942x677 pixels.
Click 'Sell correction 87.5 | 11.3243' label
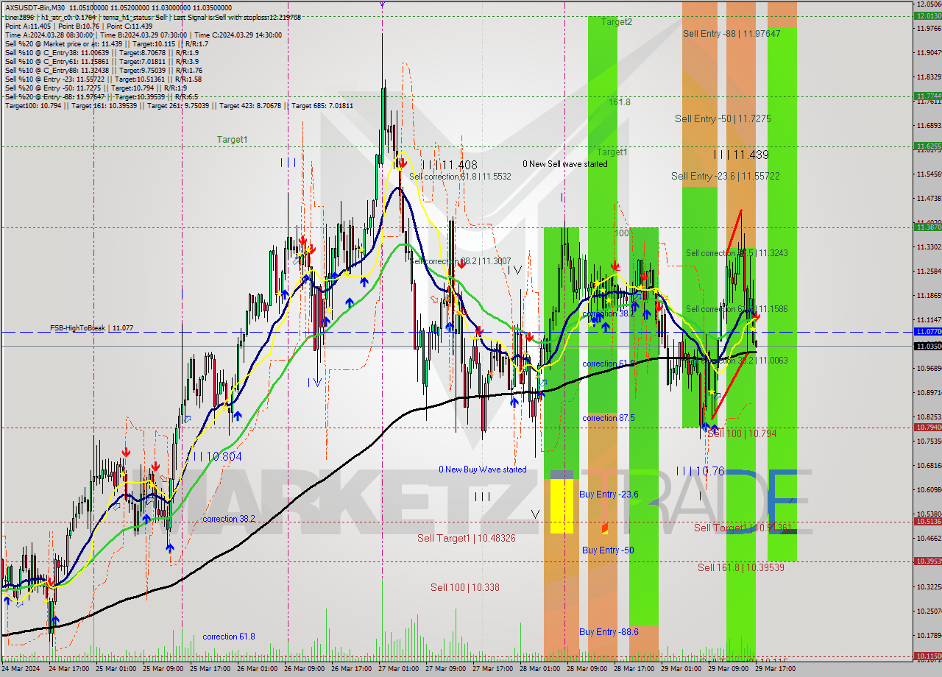click(x=737, y=253)
